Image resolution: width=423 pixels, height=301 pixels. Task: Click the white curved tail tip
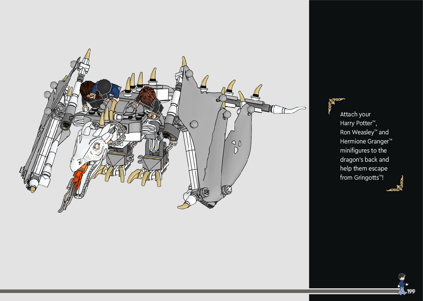click(x=293, y=110)
